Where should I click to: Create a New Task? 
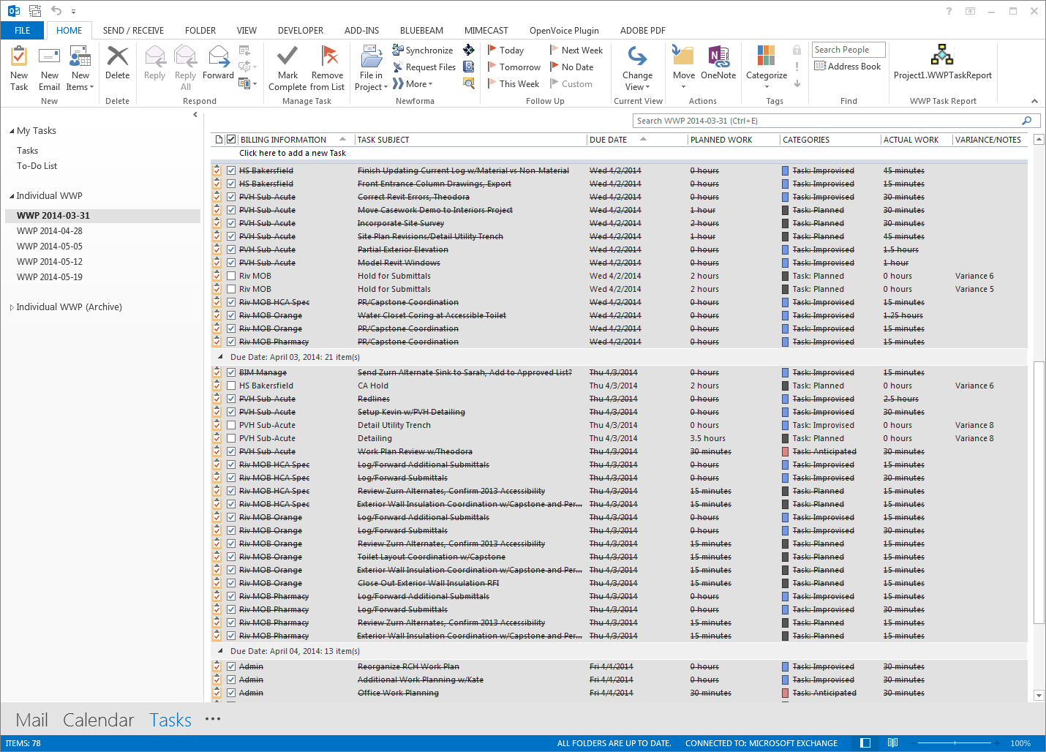[19, 68]
